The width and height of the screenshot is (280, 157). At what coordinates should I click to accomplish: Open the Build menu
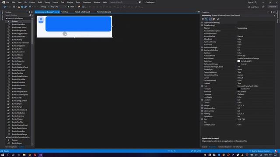40,2
